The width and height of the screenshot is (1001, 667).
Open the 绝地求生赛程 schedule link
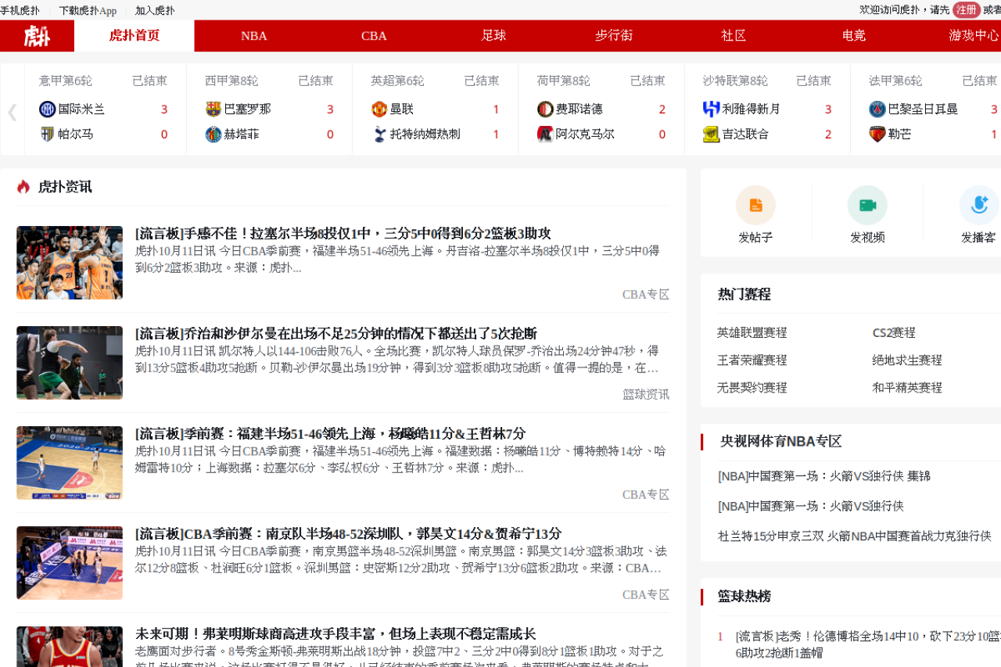pos(907,360)
